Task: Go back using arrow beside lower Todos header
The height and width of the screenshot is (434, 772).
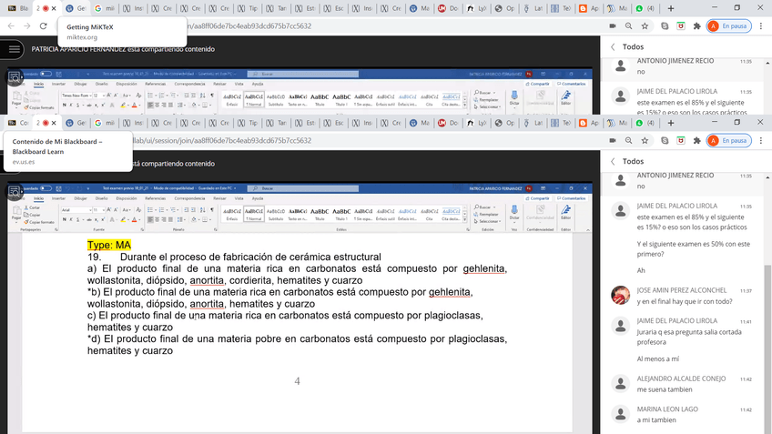Action: (613, 162)
